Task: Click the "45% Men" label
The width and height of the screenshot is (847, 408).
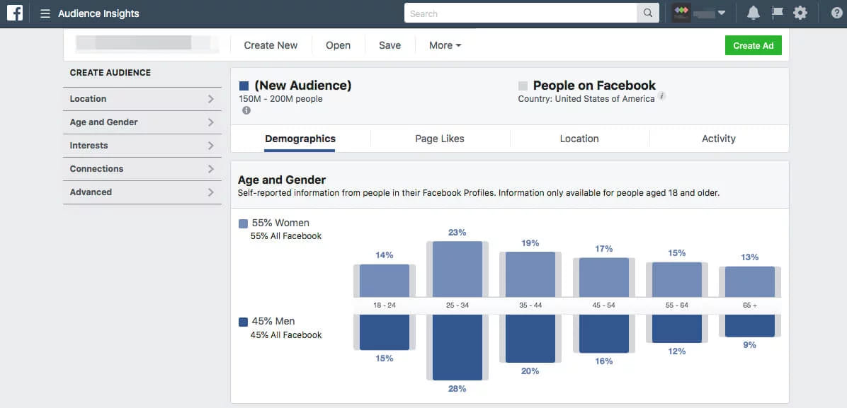Action: [273, 322]
